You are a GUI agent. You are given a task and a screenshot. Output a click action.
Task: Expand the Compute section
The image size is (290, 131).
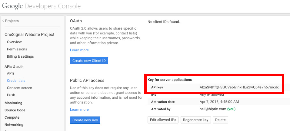tap(12, 117)
